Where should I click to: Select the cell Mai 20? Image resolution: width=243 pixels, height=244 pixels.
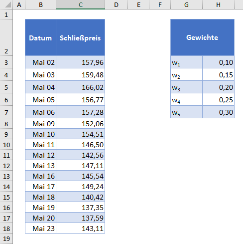(40, 218)
